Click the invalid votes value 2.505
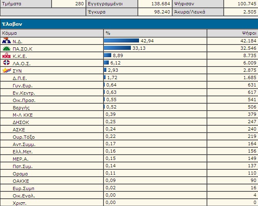This screenshot has width=258, height=206. click(250, 12)
